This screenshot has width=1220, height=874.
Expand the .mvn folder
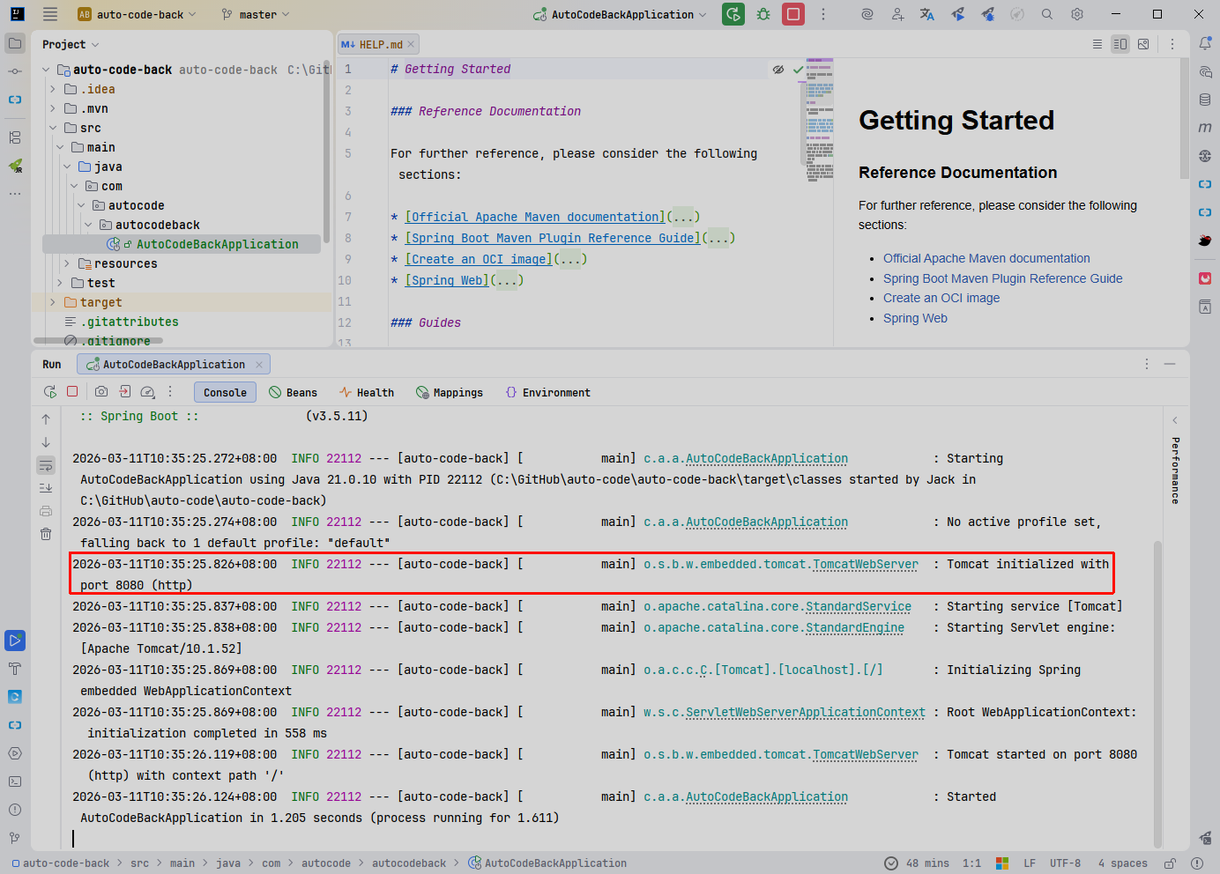[53, 108]
